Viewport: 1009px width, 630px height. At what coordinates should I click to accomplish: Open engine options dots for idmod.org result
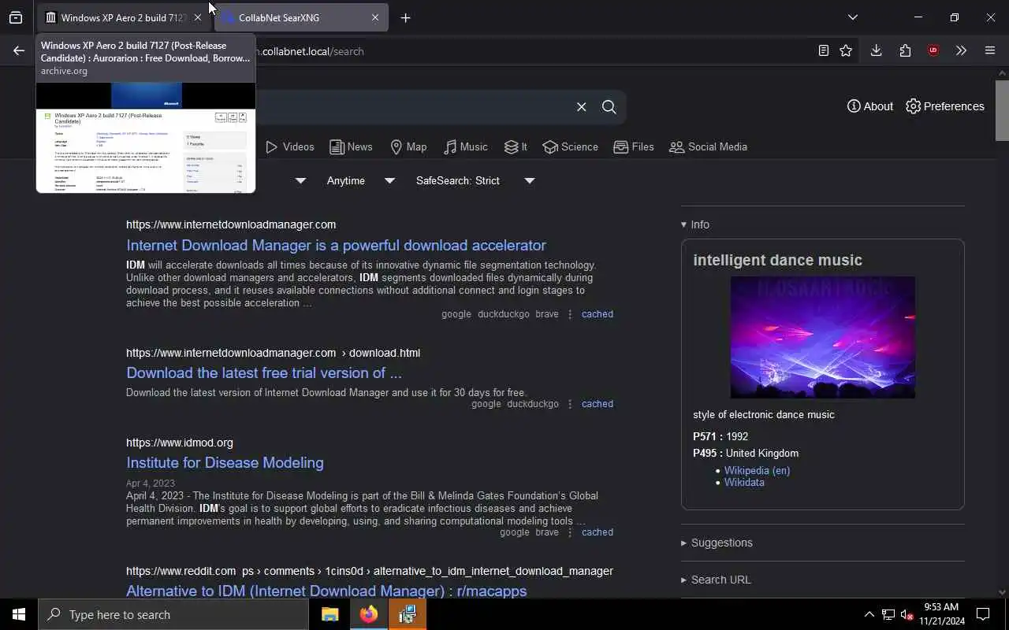570,532
